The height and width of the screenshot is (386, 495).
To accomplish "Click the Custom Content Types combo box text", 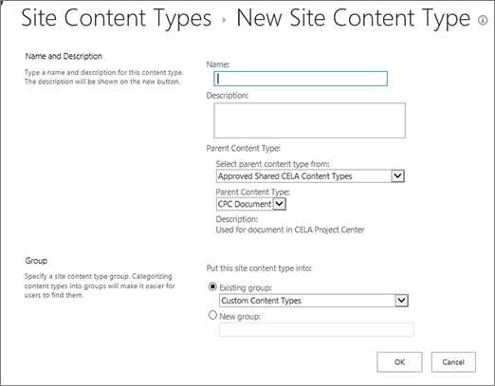I will [x=261, y=301].
